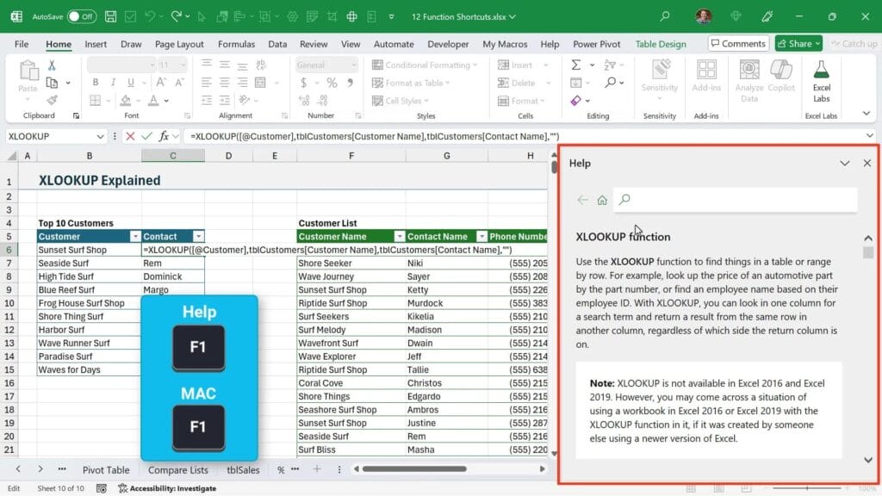Click the AutoSum sigma icon
Viewport: 882px width, 496px height.
pos(576,65)
